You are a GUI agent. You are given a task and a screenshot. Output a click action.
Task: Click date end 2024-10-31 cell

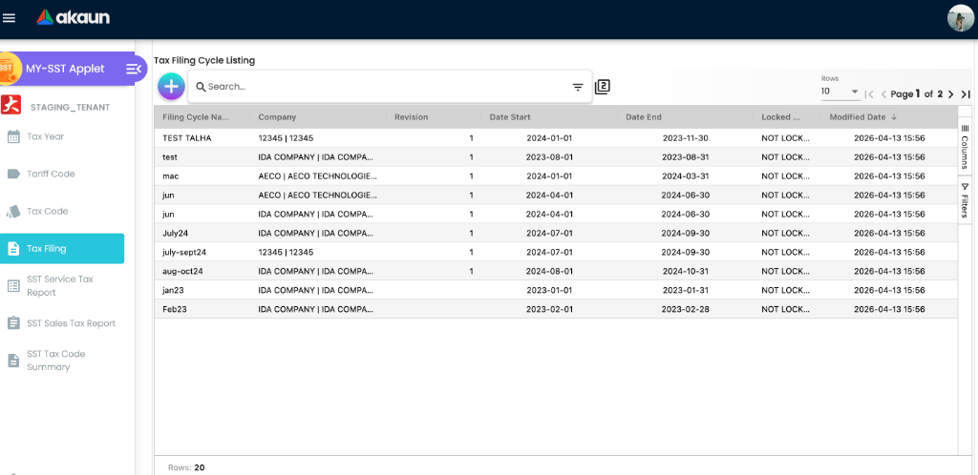tap(685, 272)
